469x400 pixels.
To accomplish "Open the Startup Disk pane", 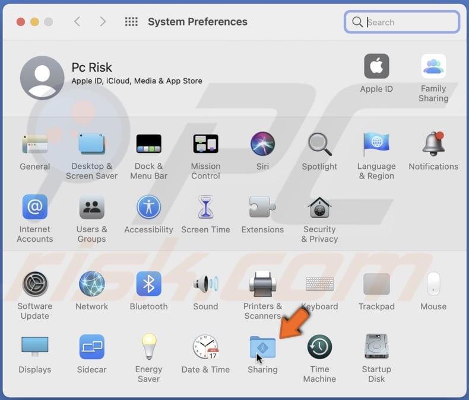I will (376, 348).
